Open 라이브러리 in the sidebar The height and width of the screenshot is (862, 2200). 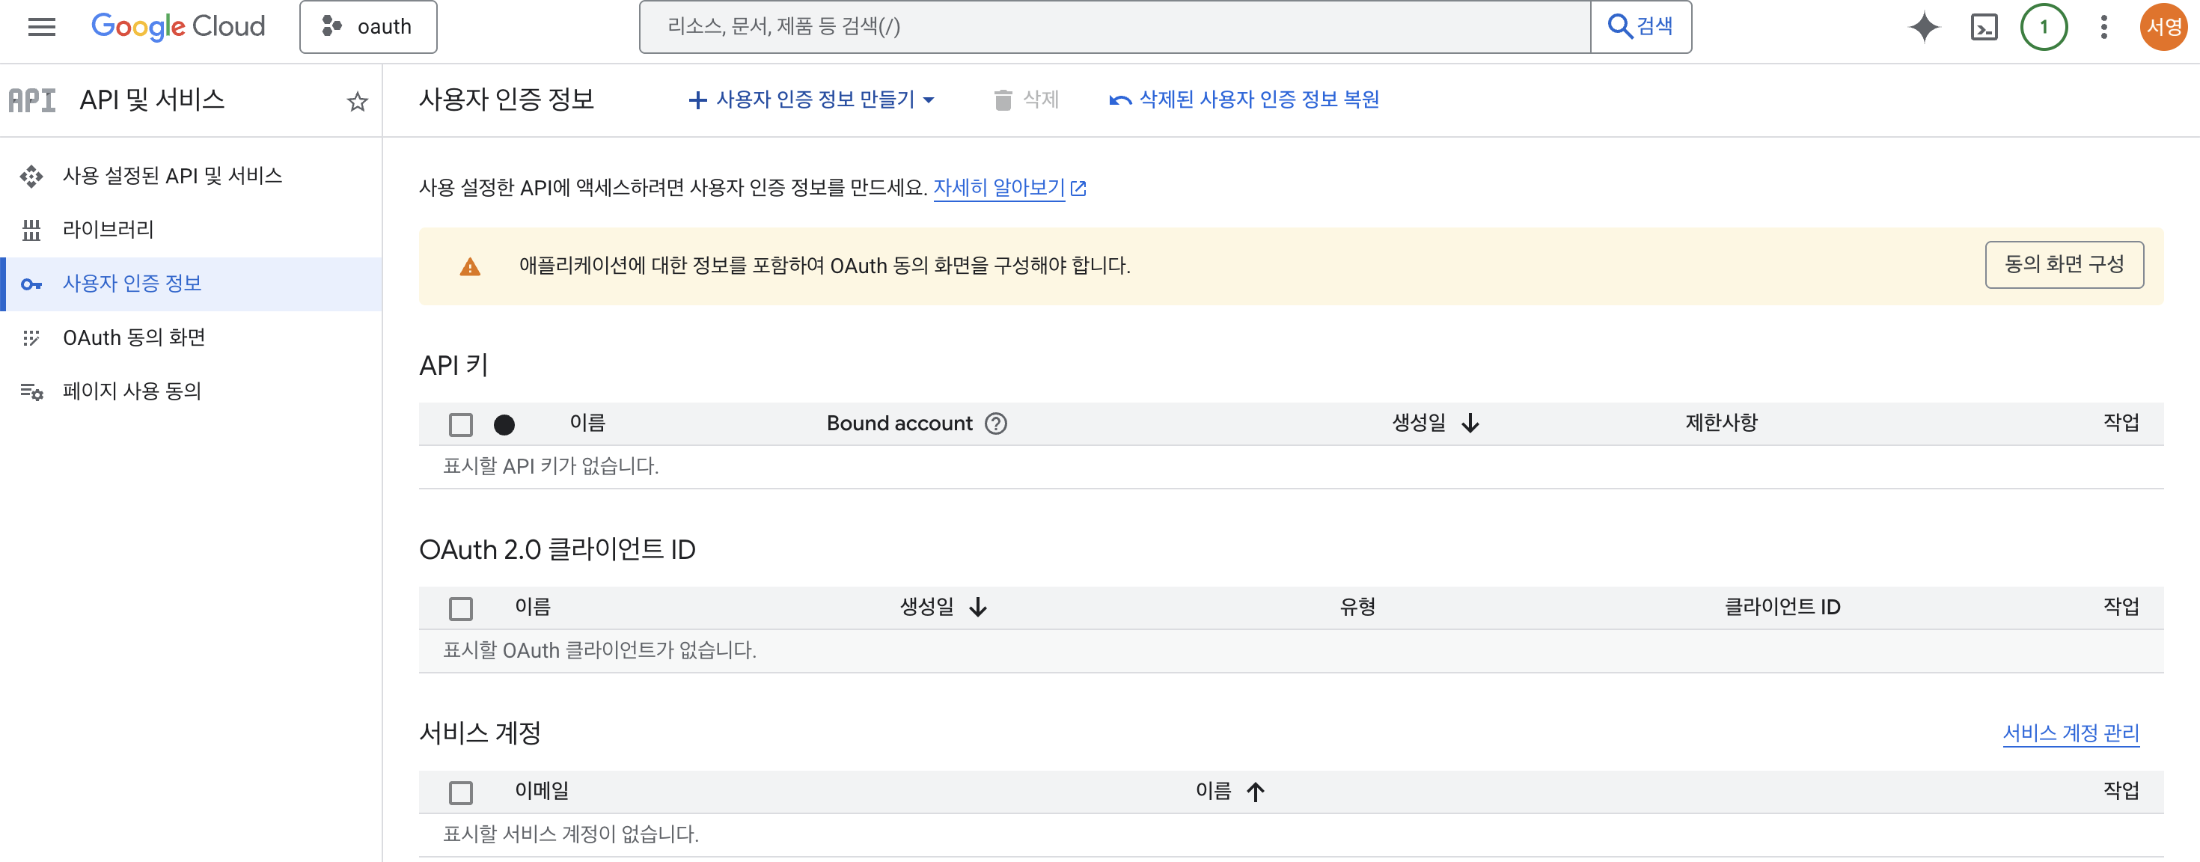[x=109, y=229]
